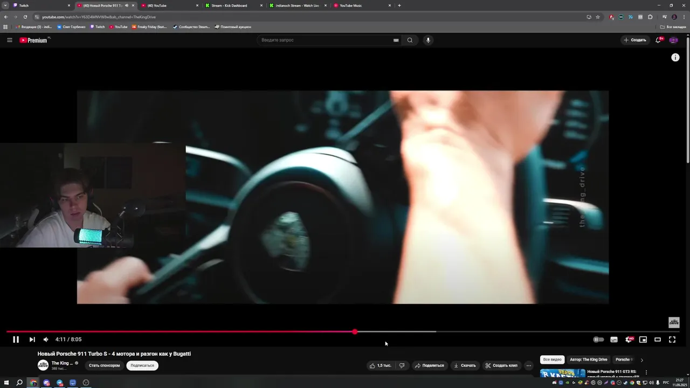Click the Стать спонсором button
Image resolution: width=690 pixels, height=388 pixels.
coord(104,365)
